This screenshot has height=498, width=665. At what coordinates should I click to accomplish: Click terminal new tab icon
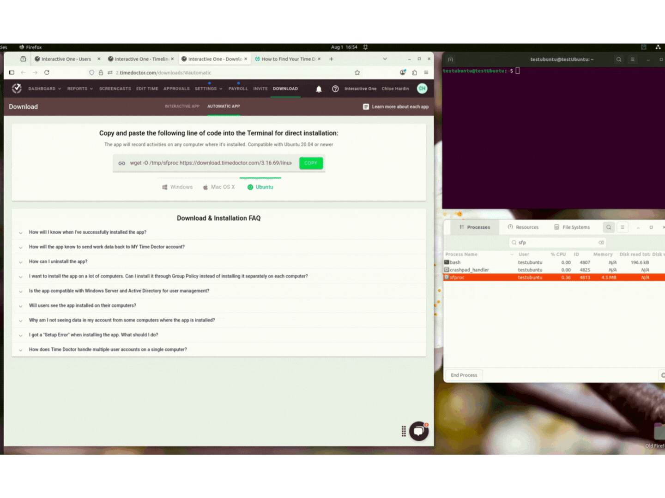450,59
